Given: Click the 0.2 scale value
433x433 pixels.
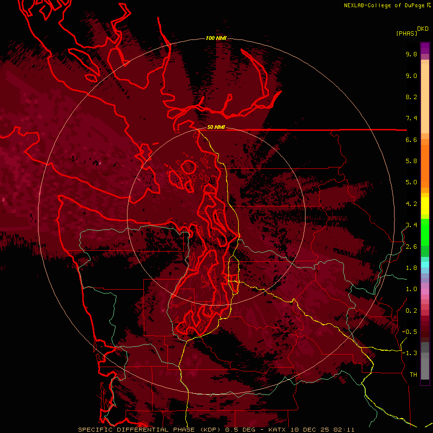Looking at the screenshot, I should pyautogui.click(x=411, y=311).
